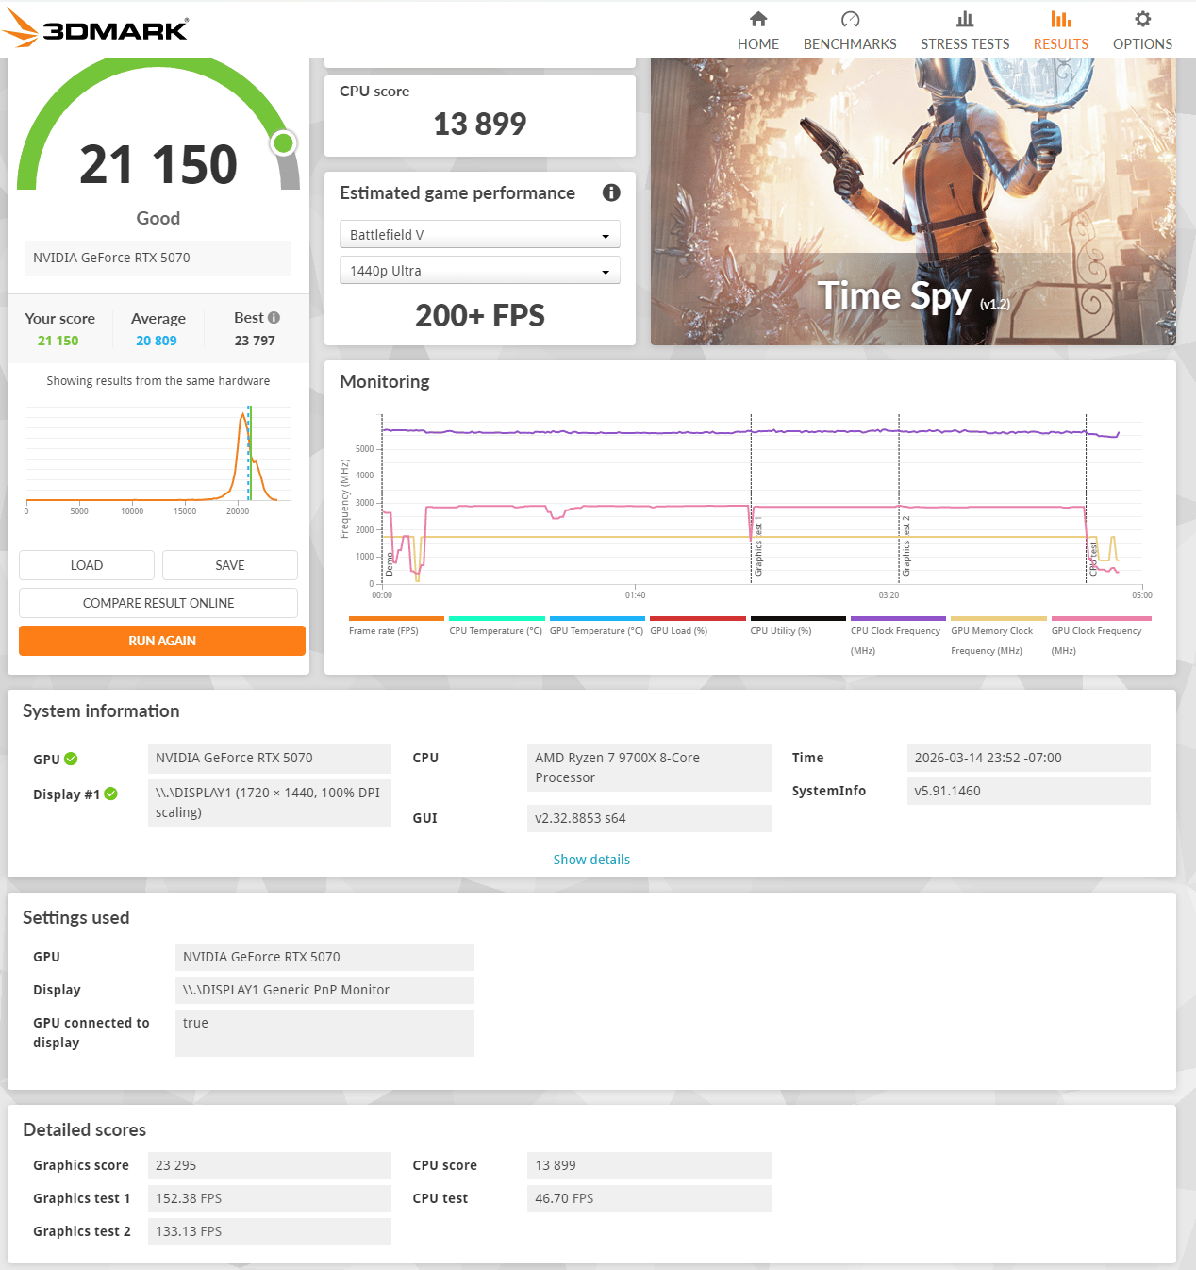Expand system info with Show details
This screenshot has height=1270, width=1196.
[x=591, y=860]
